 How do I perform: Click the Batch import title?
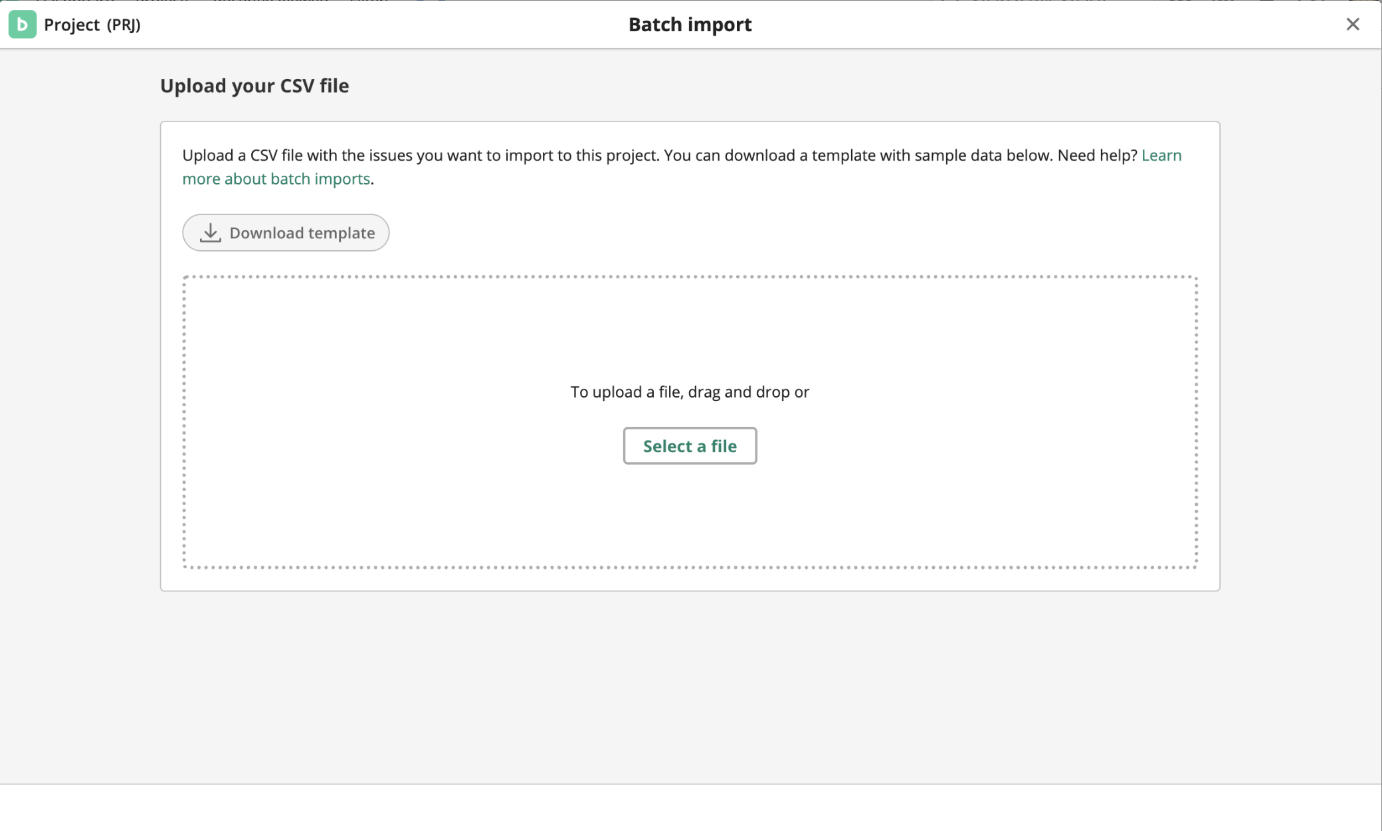point(690,25)
